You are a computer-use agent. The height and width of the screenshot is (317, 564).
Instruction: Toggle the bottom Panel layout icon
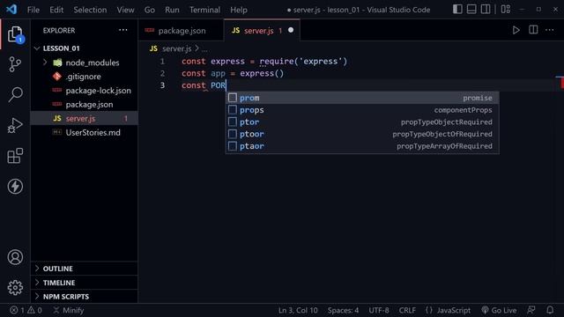tap(471, 10)
